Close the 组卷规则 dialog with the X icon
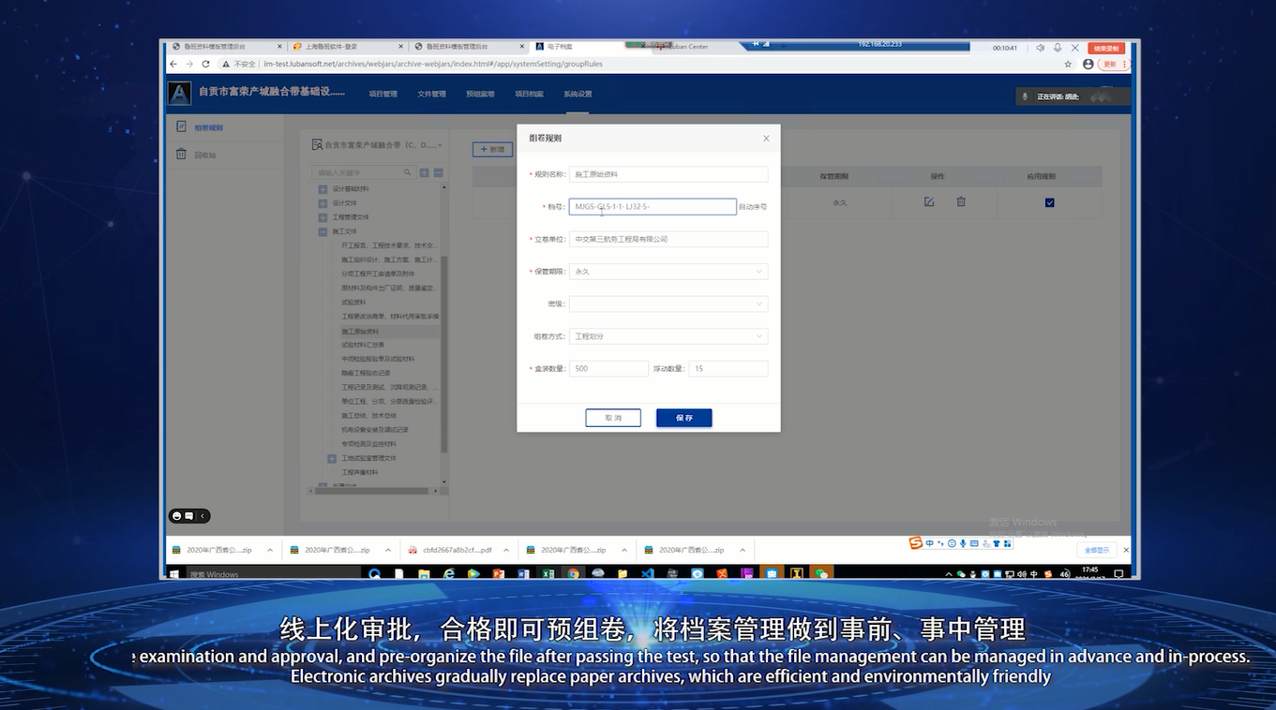Viewport: 1276px width, 710px height. tap(766, 139)
